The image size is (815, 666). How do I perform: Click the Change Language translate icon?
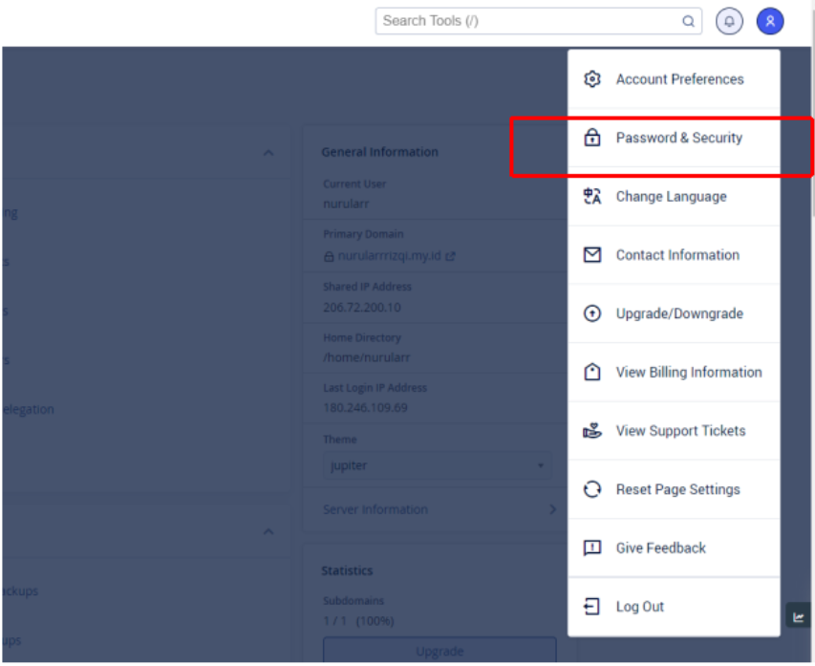coord(592,197)
